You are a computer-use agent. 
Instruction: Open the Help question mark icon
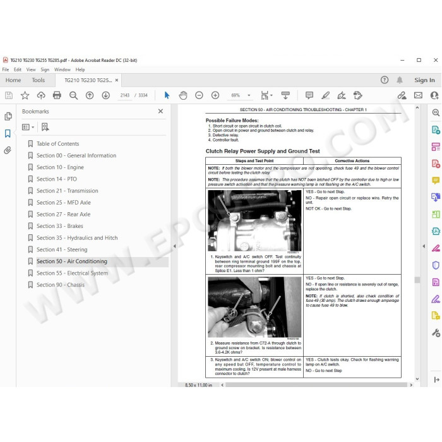point(385,80)
